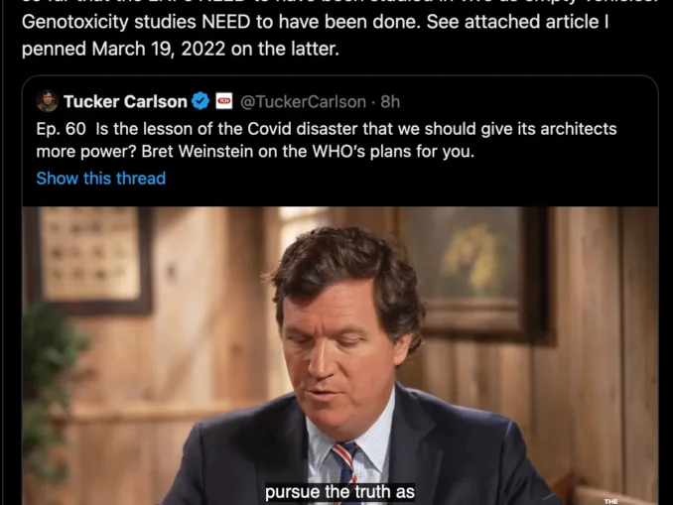Click the subtitle "pursue the truth as"
This screenshot has height=505, width=673.
339,492
